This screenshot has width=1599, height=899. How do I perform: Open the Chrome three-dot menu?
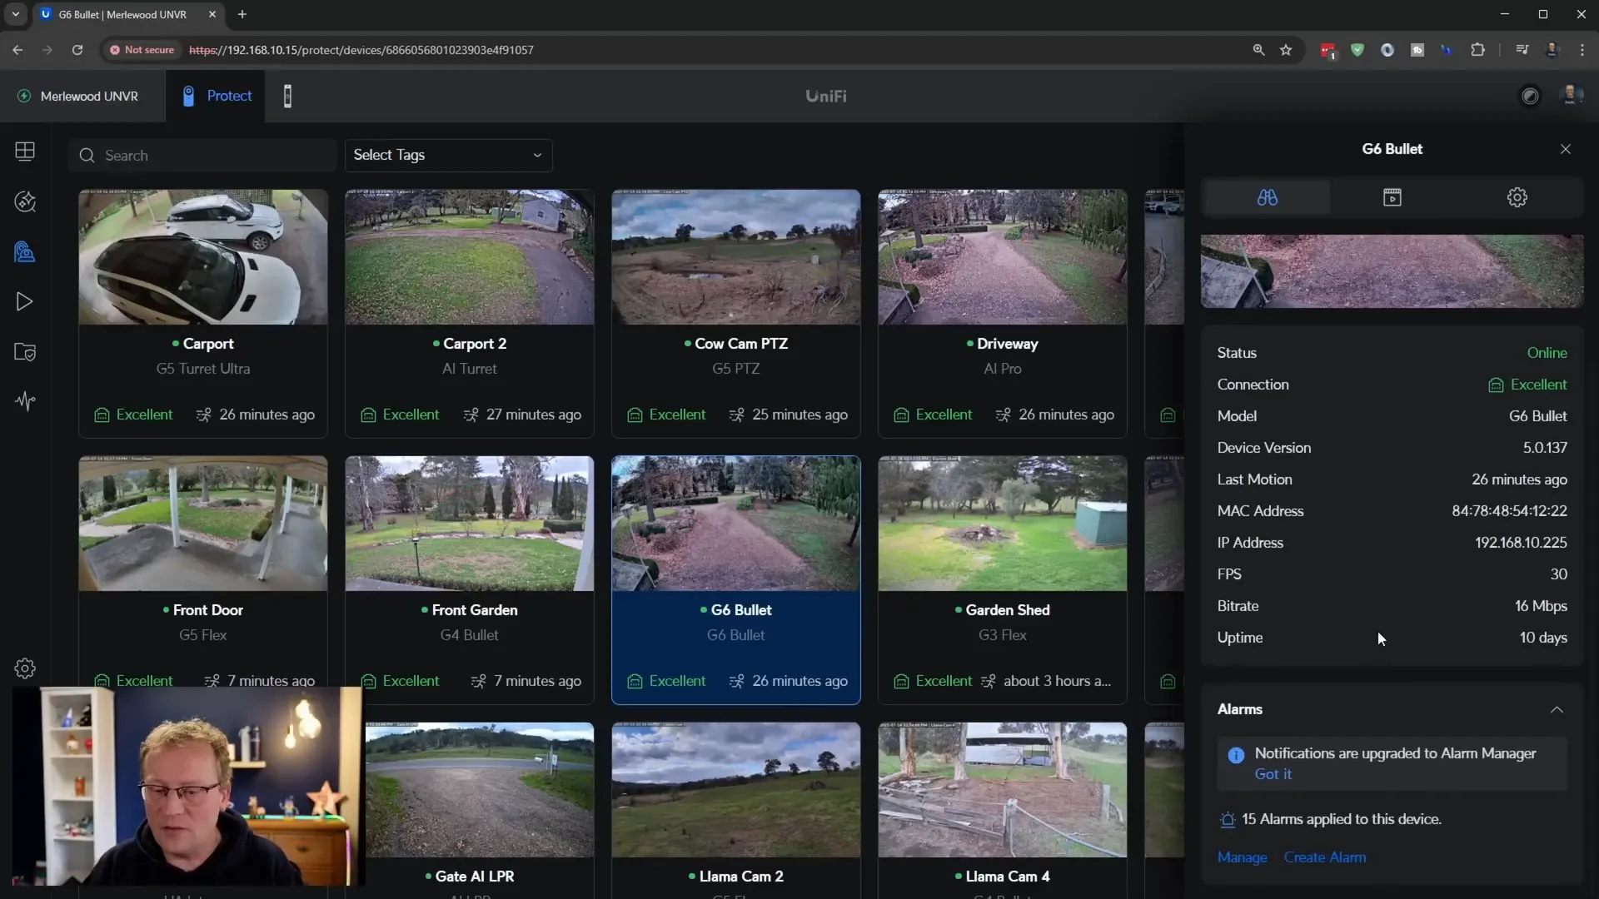coord(1582,50)
